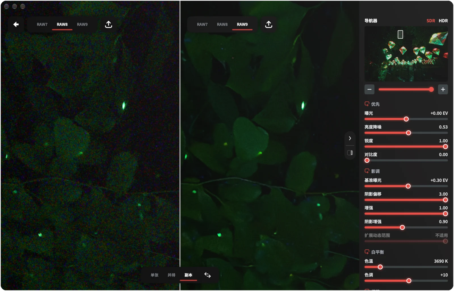Select RAW7 tab in right pane
This screenshot has width=454, height=291.
pos(202,24)
